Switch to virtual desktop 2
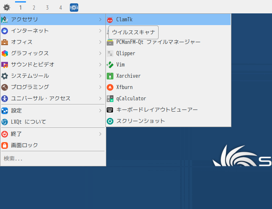Viewport: 272px width, 209px height. (x=34, y=8)
